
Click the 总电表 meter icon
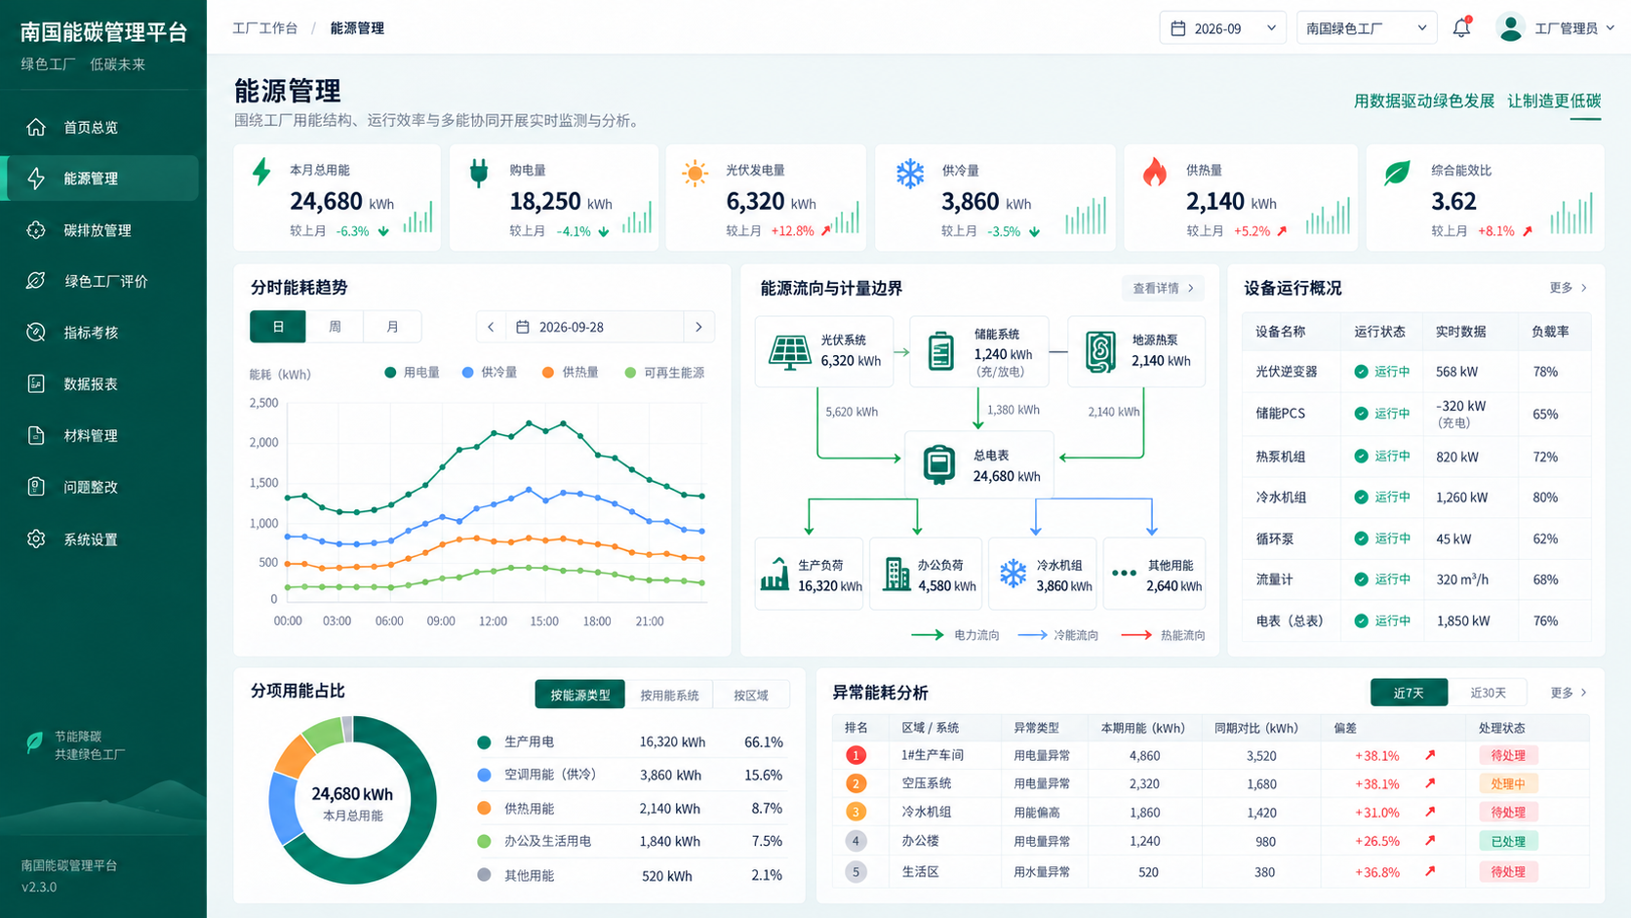coord(938,465)
